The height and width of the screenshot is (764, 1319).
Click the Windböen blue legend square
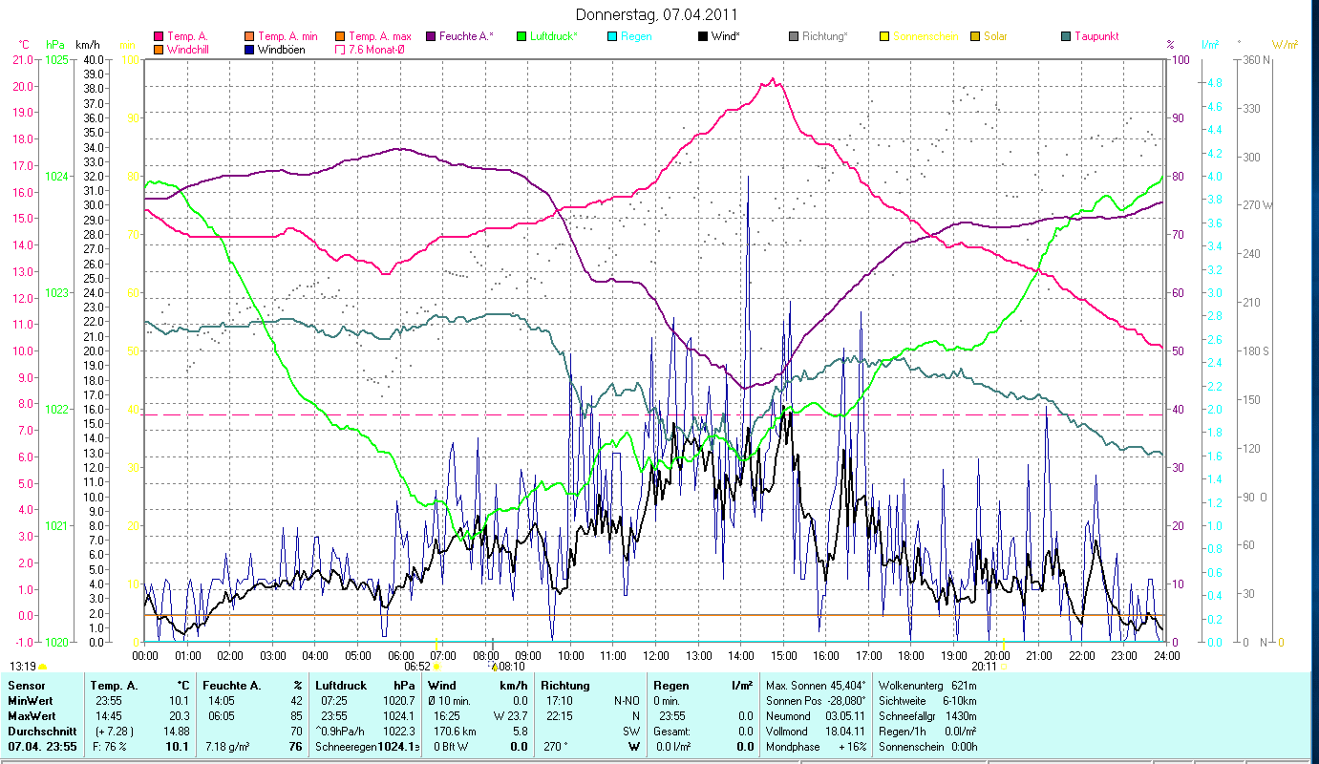250,50
